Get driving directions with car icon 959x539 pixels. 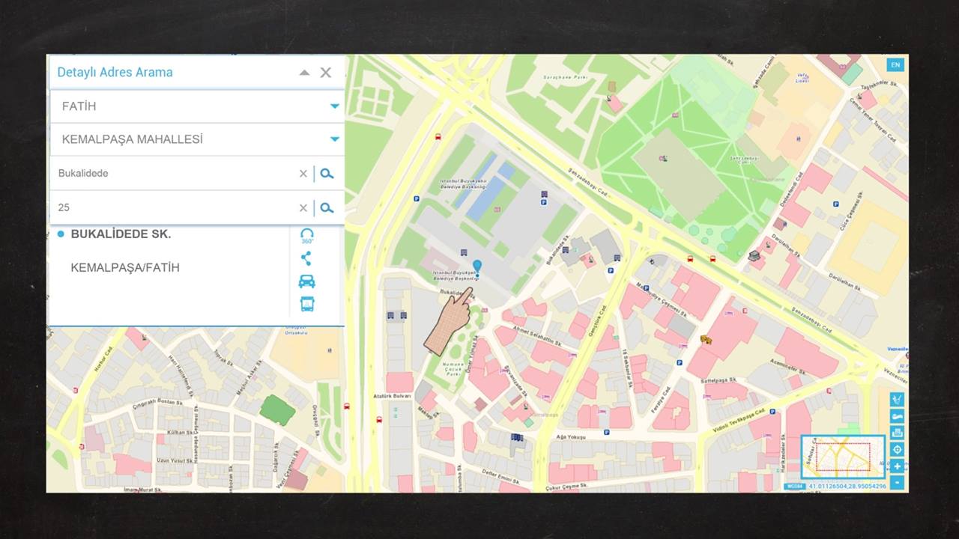[306, 281]
